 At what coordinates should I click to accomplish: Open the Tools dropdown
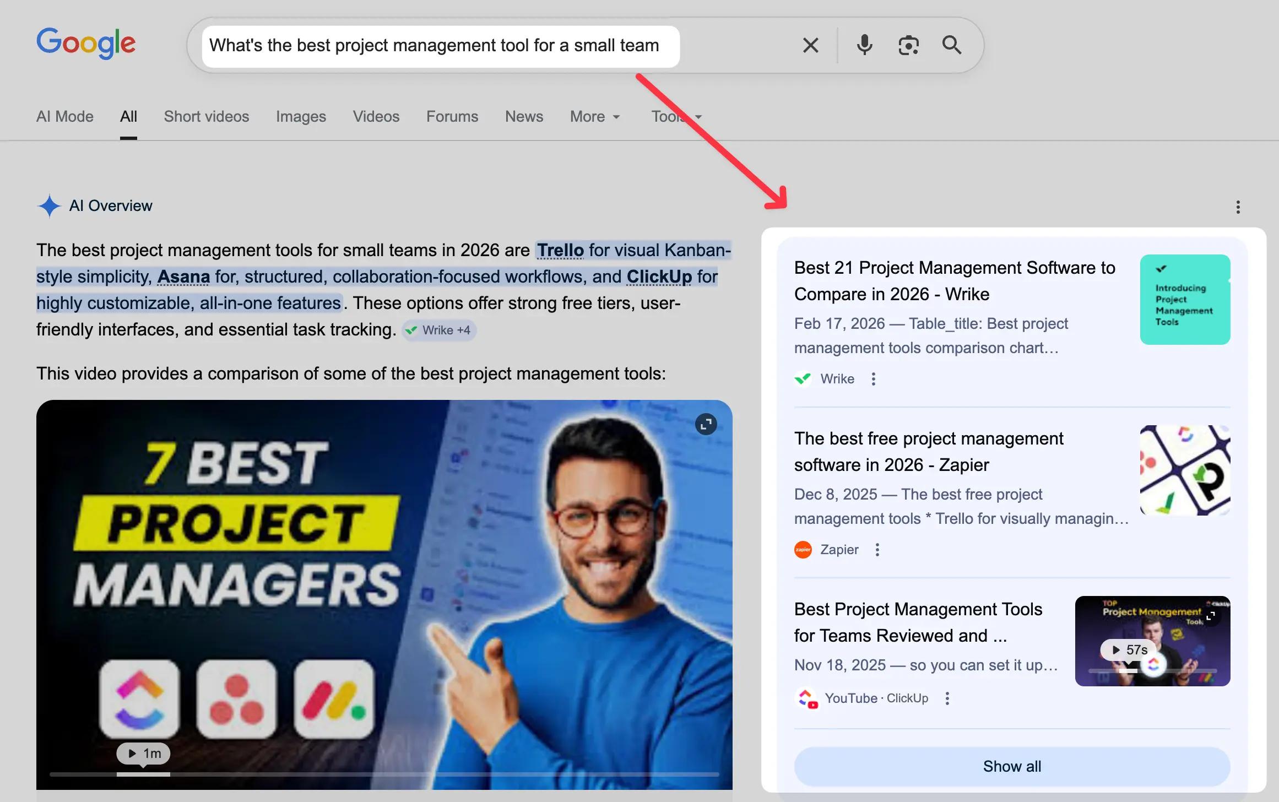pyautogui.click(x=676, y=117)
